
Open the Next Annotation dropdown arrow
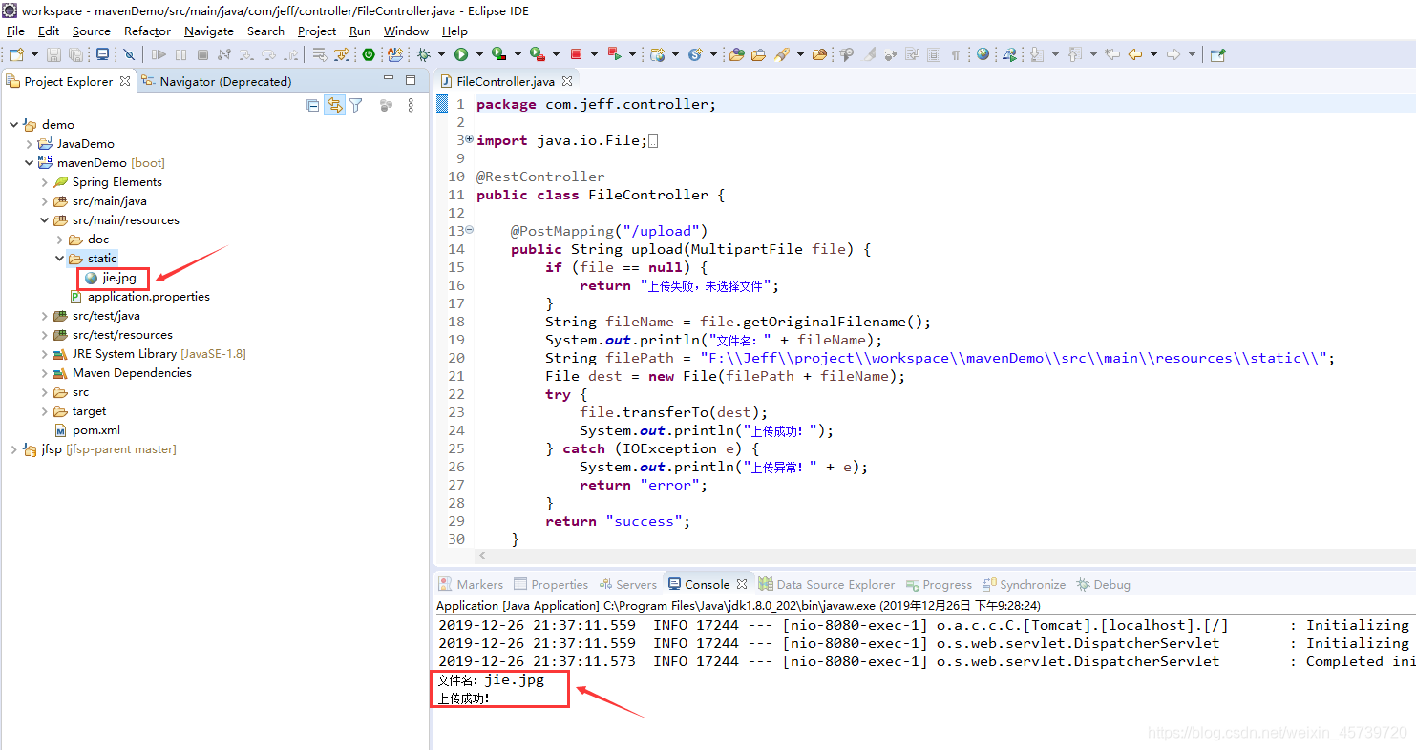(x=1054, y=54)
